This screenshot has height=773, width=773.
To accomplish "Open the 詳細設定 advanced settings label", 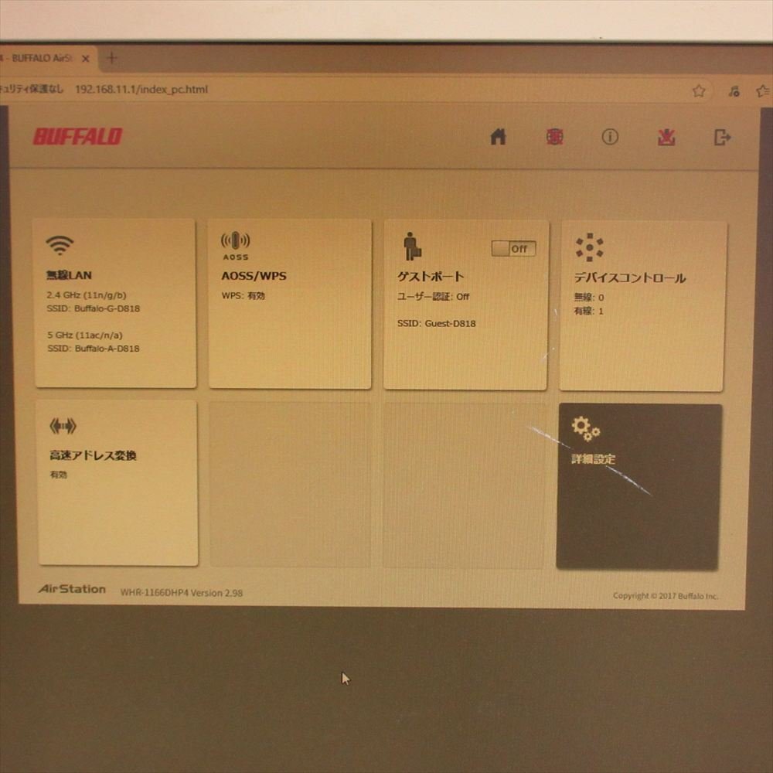I will point(593,459).
